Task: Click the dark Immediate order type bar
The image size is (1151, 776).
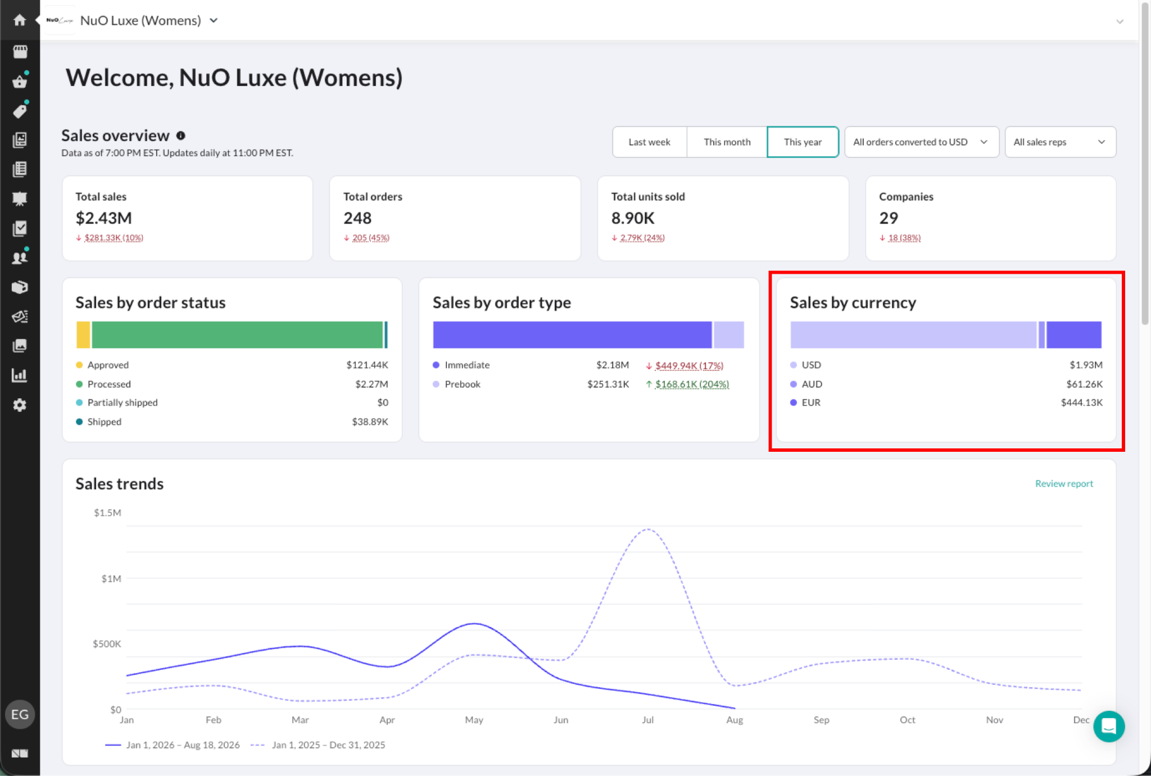Action: [x=572, y=335]
